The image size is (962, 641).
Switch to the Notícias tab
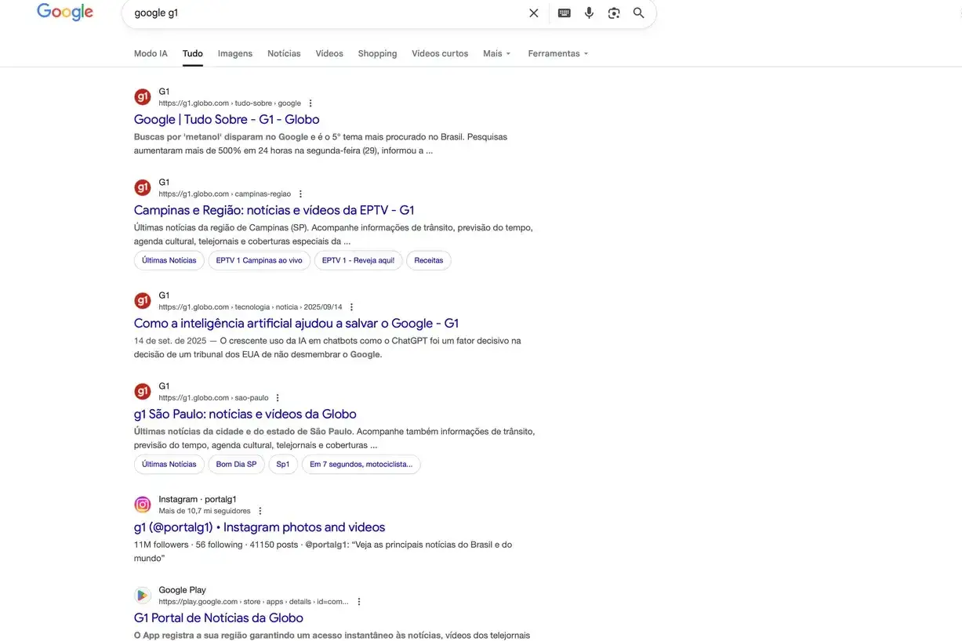point(284,54)
